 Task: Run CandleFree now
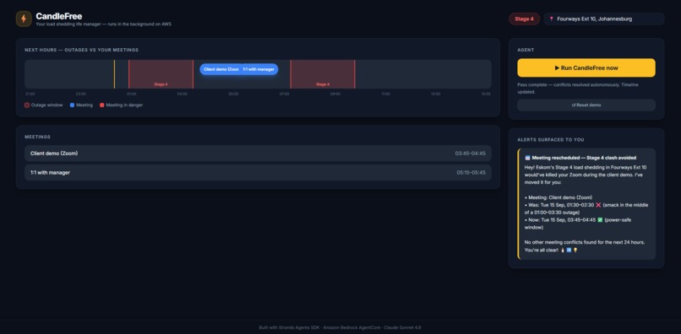click(586, 67)
